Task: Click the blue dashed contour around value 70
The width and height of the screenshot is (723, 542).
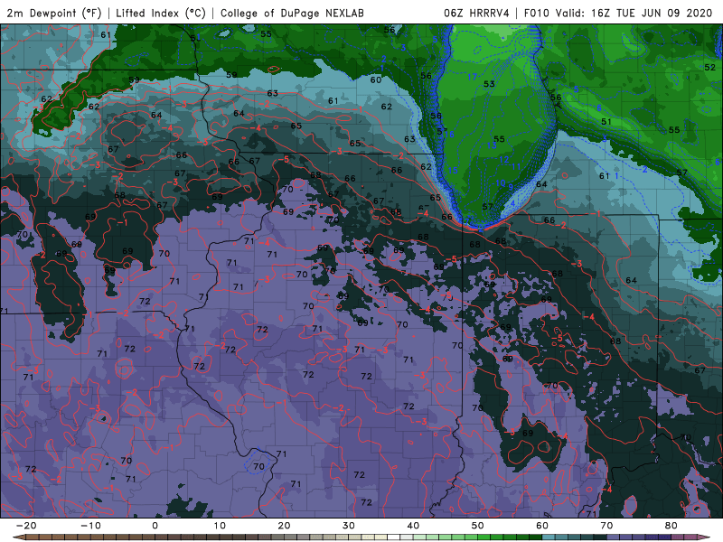Action: point(258,462)
